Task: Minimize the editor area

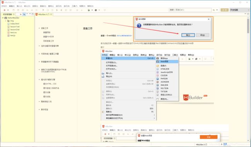Action: tap(245, 14)
